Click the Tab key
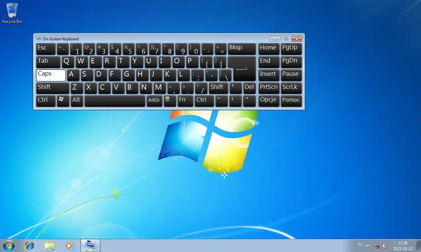This screenshot has width=421, height=252. coord(48,62)
